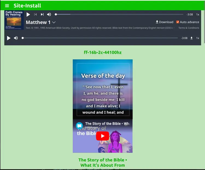Click the lower player -3:08 remaining time
Screen dimensions: 205x170
(184, 38)
